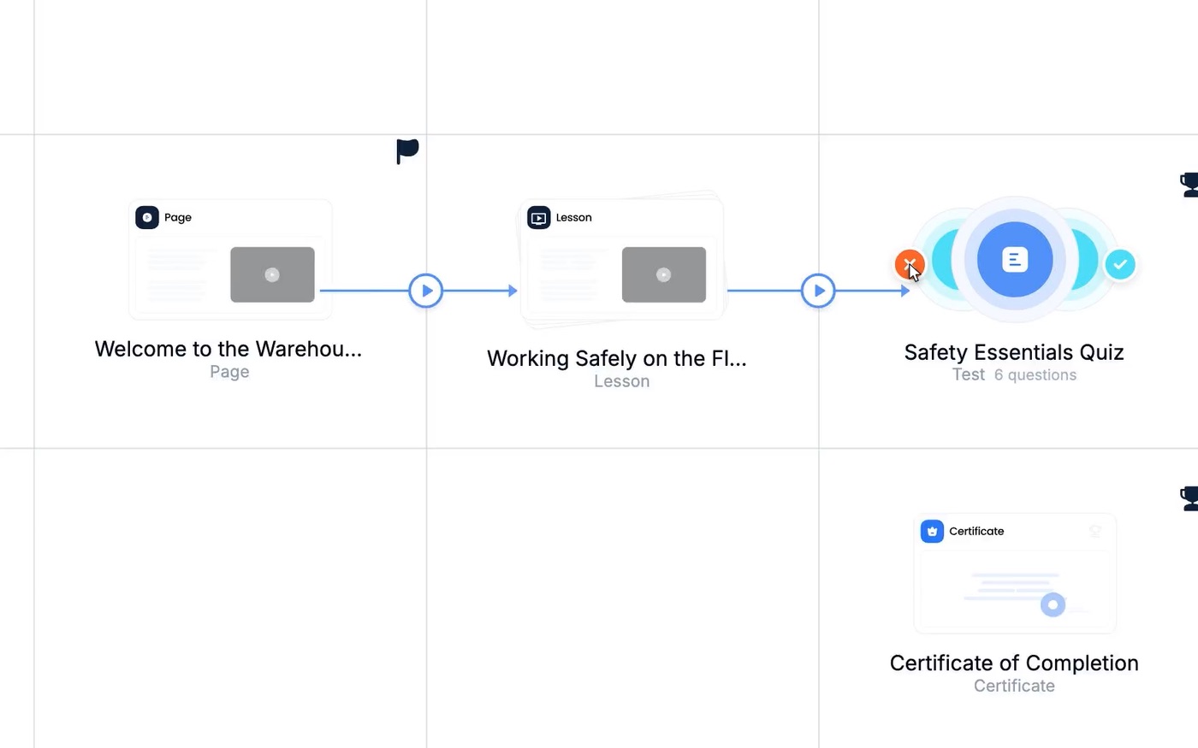Click the trophy icon beside the certificate row

[x=1189, y=498]
